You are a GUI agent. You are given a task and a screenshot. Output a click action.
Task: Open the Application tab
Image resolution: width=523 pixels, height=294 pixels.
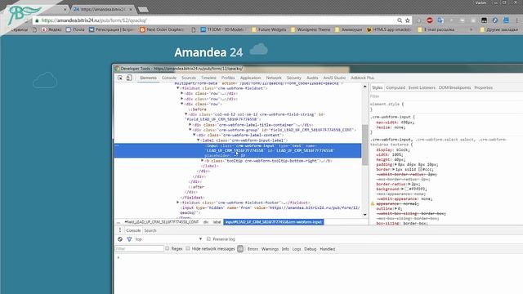click(251, 78)
